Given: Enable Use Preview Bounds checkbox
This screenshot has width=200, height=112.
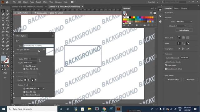Looking at the screenshot, I should pyautogui.click(x=166, y=62).
